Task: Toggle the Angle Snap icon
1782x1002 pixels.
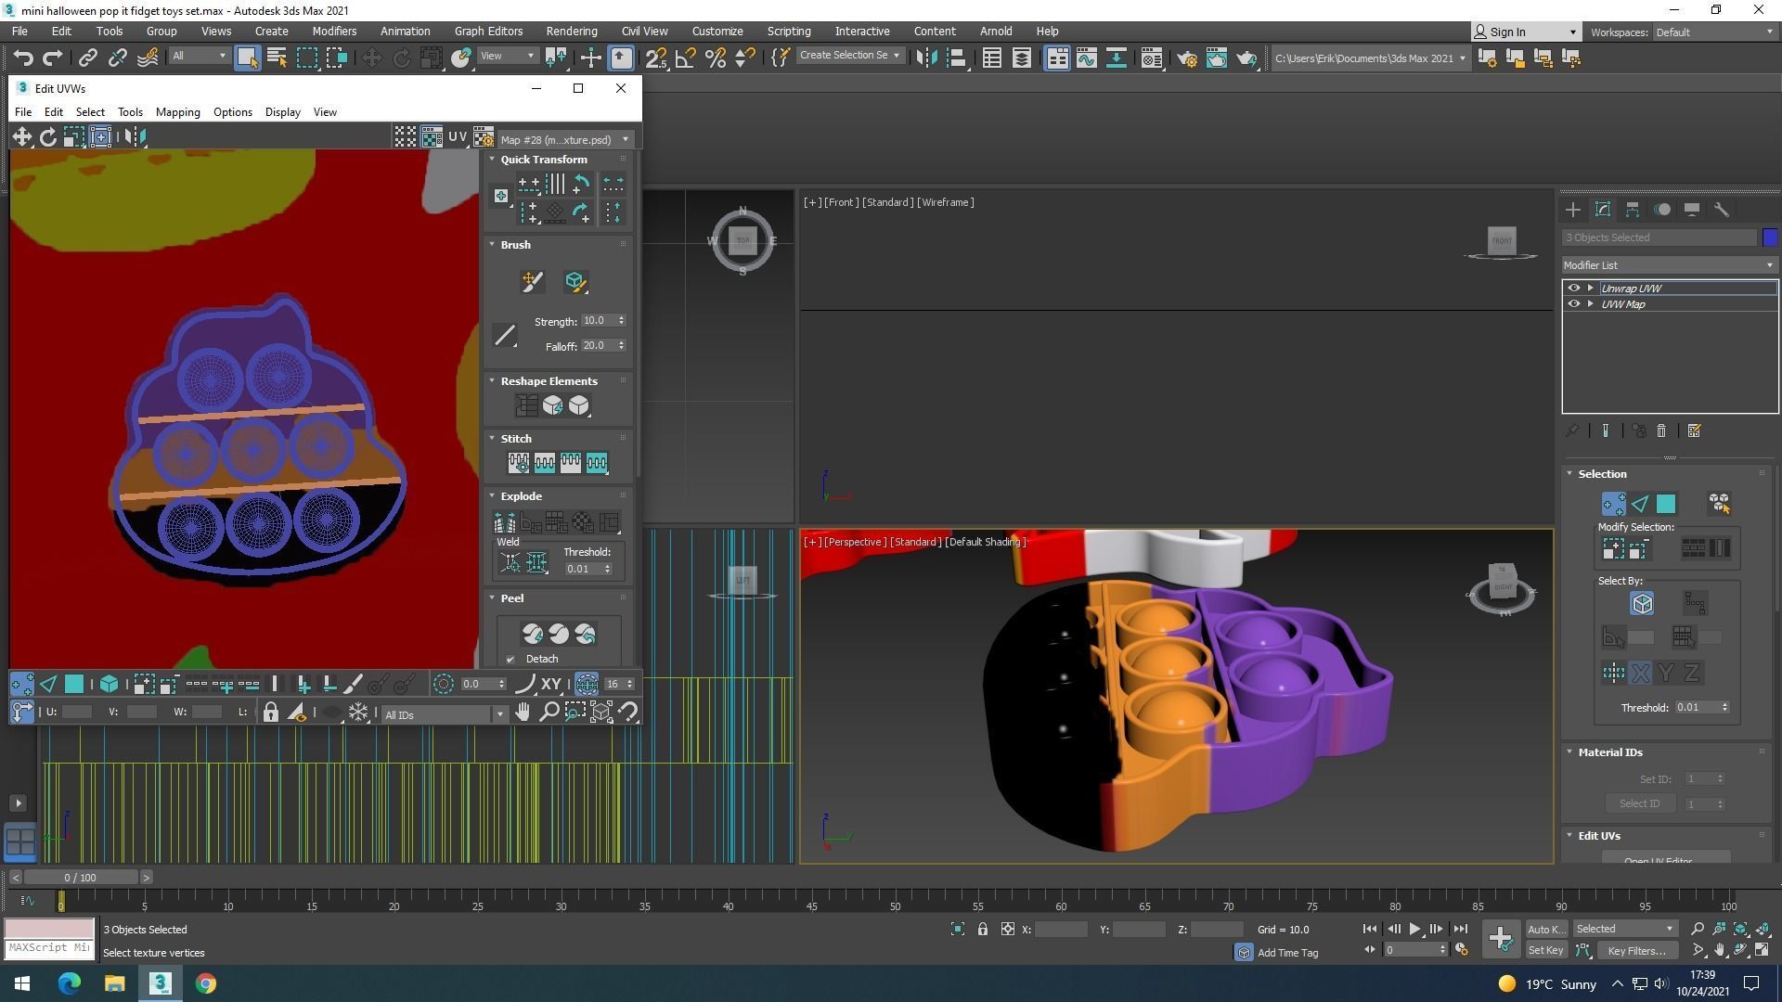Action: coord(685,58)
